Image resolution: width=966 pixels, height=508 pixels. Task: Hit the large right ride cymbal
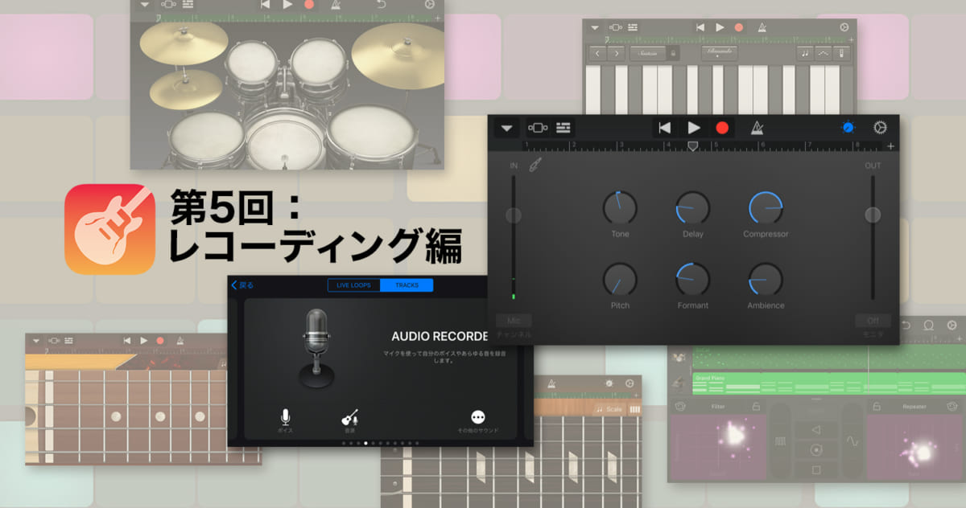[398, 54]
